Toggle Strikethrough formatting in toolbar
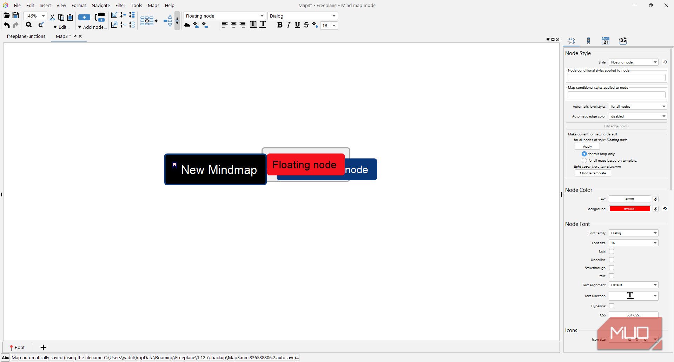 [x=306, y=25]
